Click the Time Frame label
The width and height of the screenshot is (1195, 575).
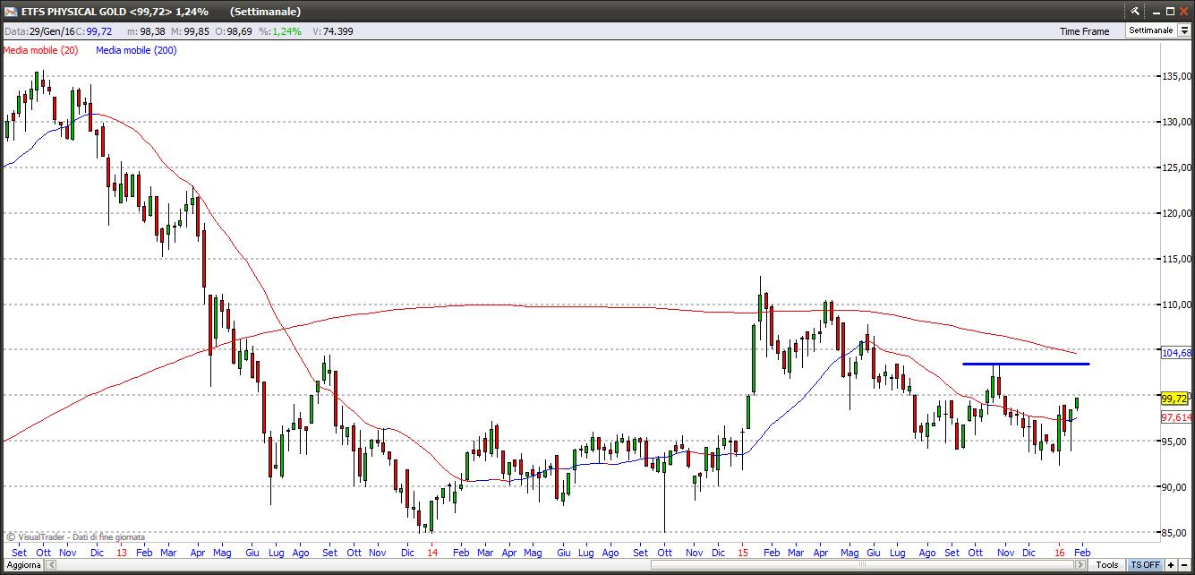(1084, 31)
